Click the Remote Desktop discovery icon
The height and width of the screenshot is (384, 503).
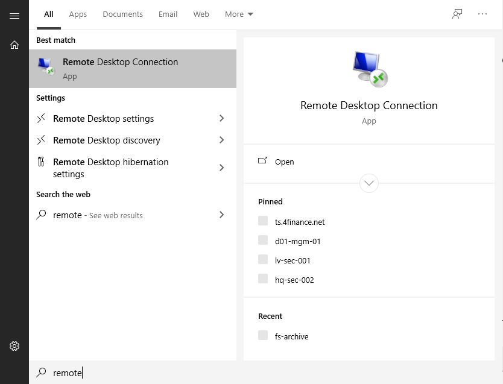pos(41,140)
